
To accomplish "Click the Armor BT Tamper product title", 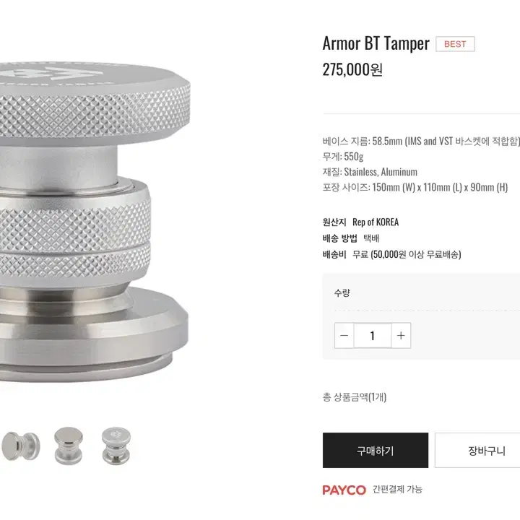I will [x=376, y=43].
